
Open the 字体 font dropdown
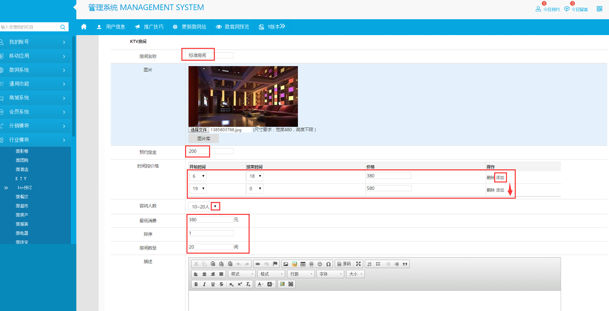click(330, 274)
